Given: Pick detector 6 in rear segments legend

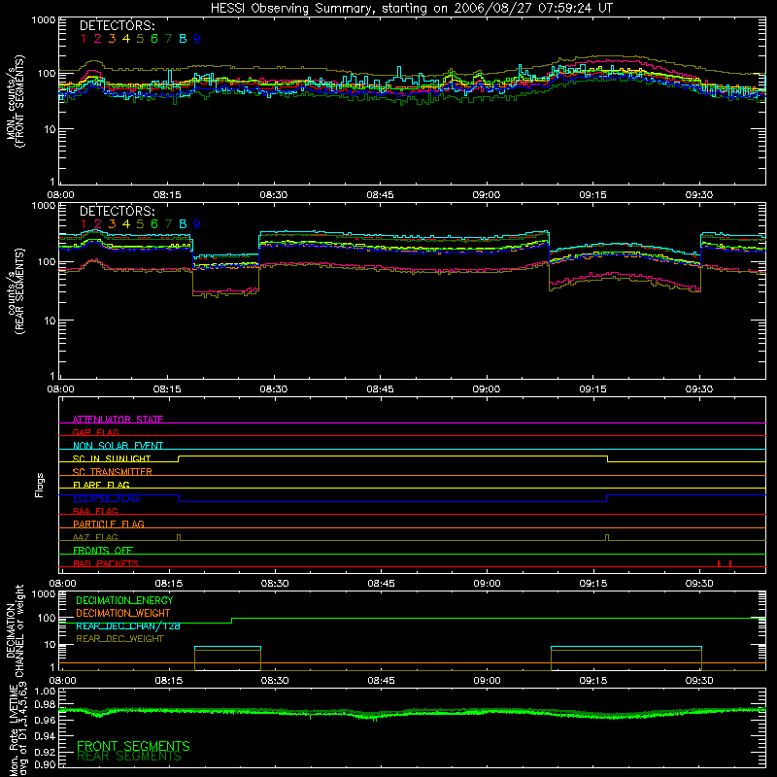Looking at the screenshot, I should point(154,224).
